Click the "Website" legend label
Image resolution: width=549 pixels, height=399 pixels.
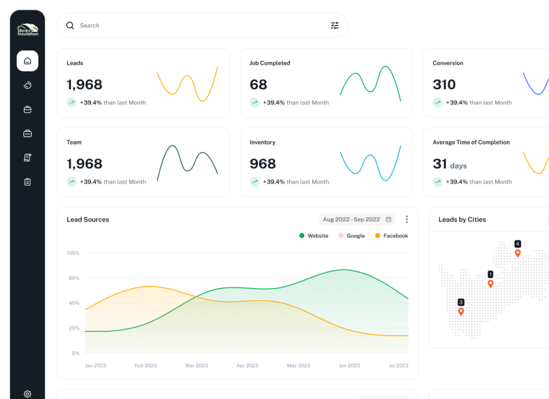tap(318, 235)
